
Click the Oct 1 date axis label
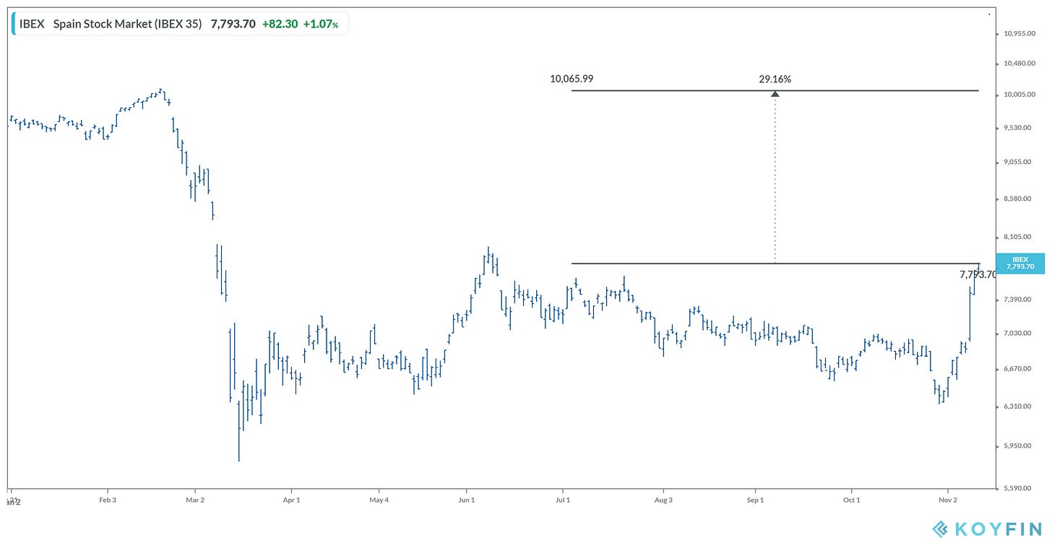(x=851, y=499)
